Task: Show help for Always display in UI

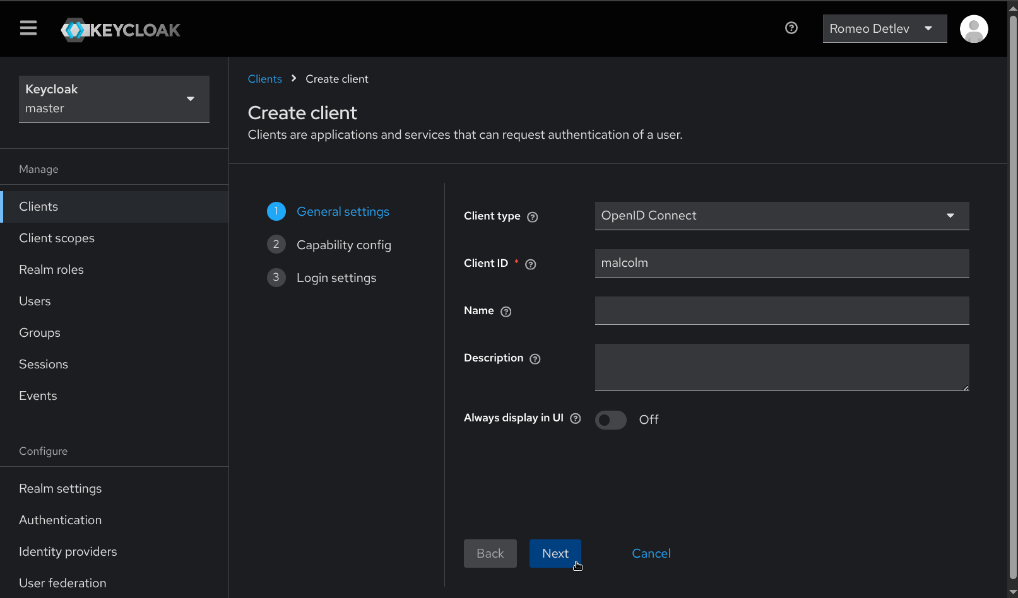Action: 576,418
